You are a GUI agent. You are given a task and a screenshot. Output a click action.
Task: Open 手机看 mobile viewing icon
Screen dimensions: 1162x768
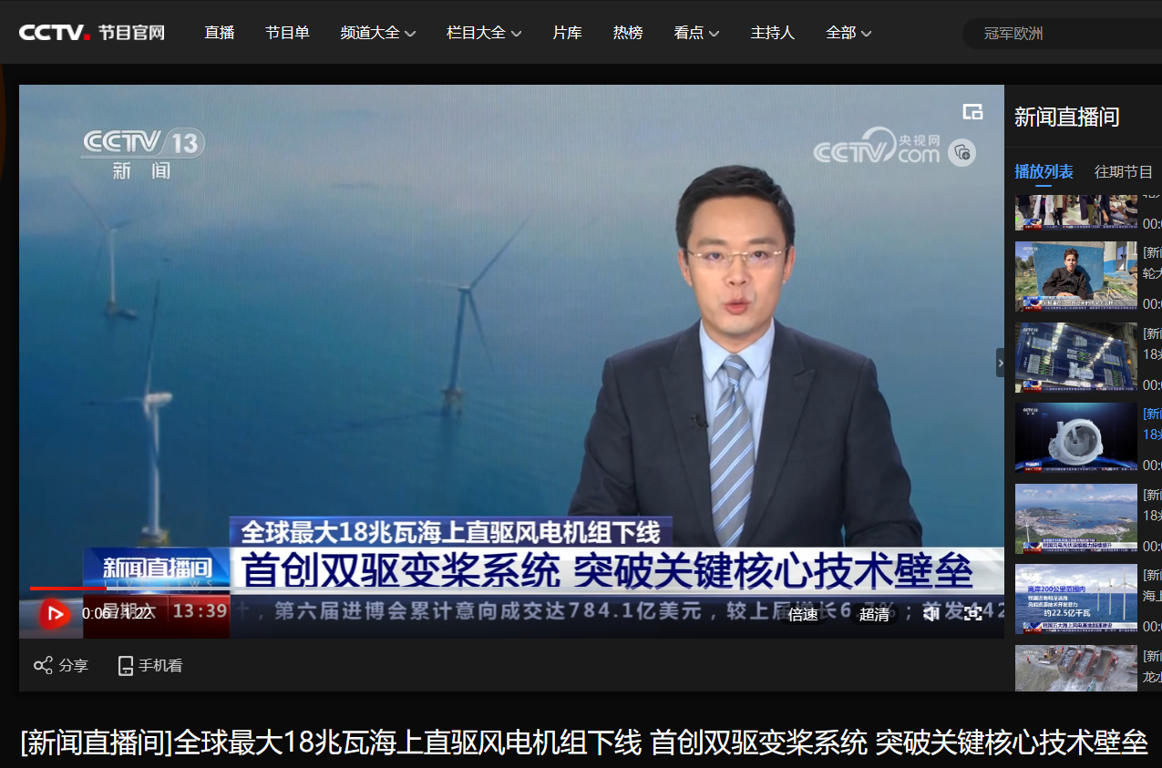[x=126, y=666]
